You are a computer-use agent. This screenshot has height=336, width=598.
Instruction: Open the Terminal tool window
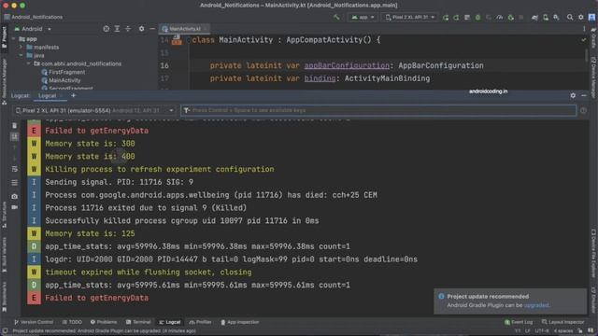click(138, 322)
